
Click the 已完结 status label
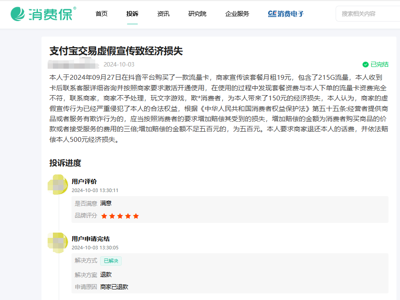(379, 64)
